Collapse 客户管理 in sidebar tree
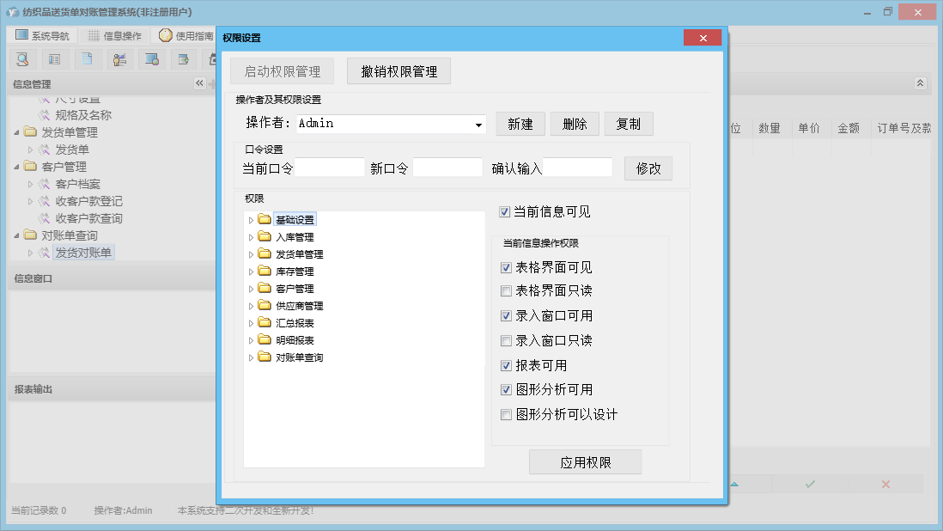943x531 pixels. pyautogui.click(x=17, y=167)
